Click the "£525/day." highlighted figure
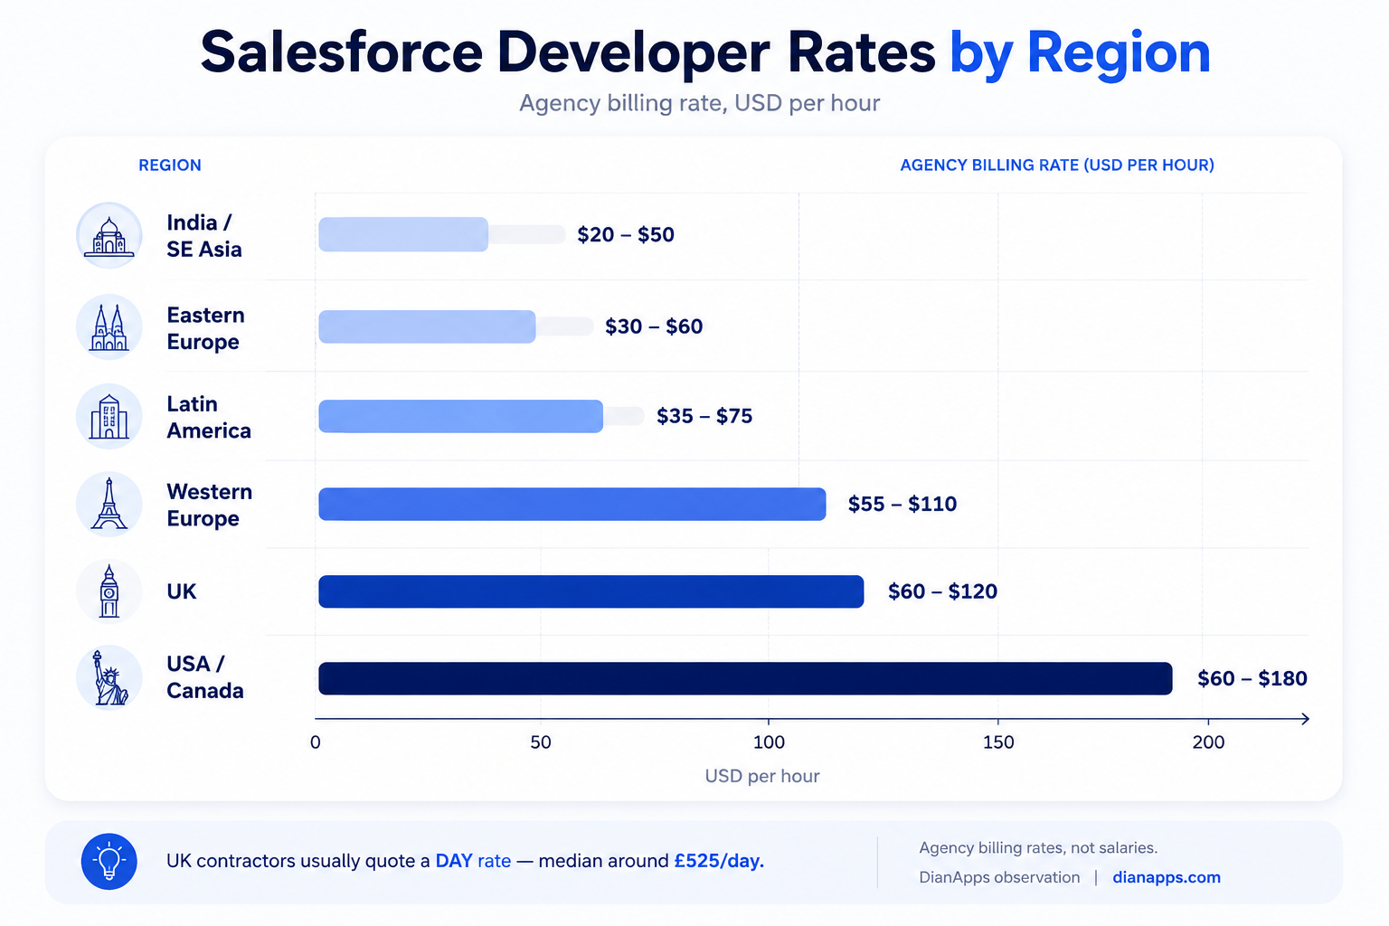Image resolution: width=1389 pixels, height=926 pixels. tap(719, 861)
